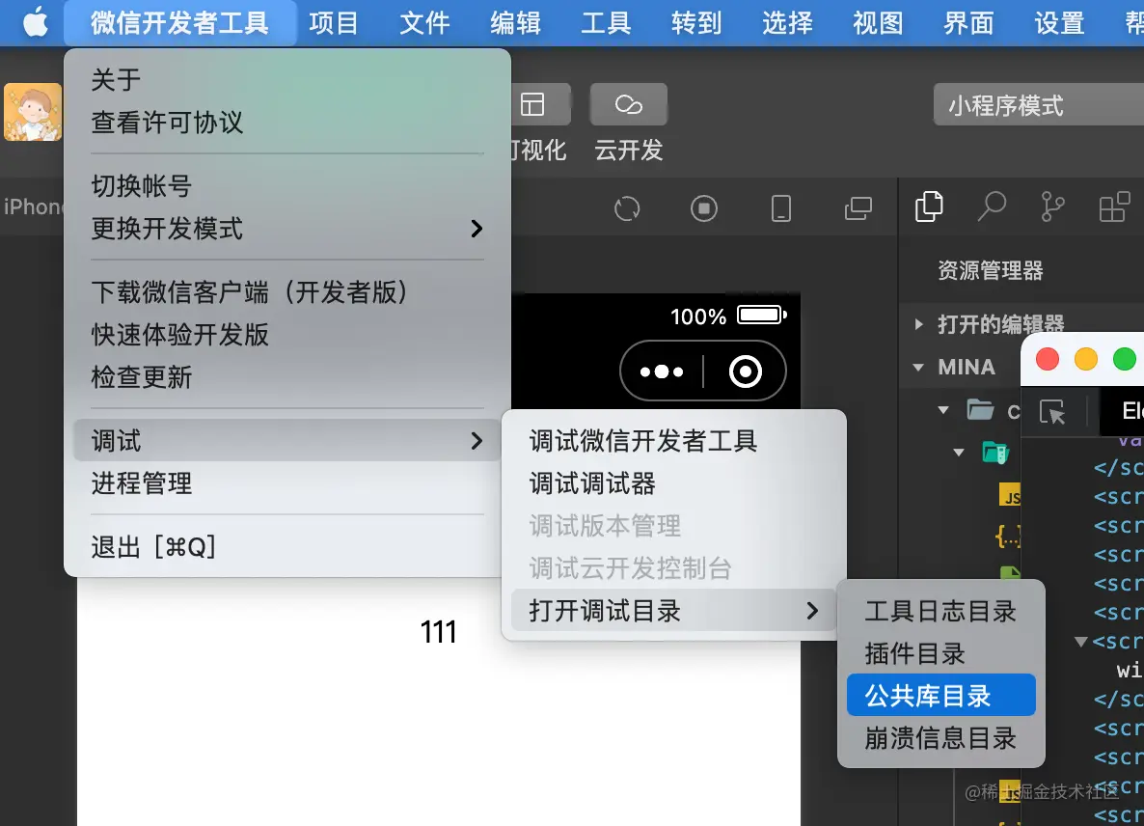Click the refresh/compile icon in simulator bar
This screenshot has height=826, width=1144.
coord(627,208)
